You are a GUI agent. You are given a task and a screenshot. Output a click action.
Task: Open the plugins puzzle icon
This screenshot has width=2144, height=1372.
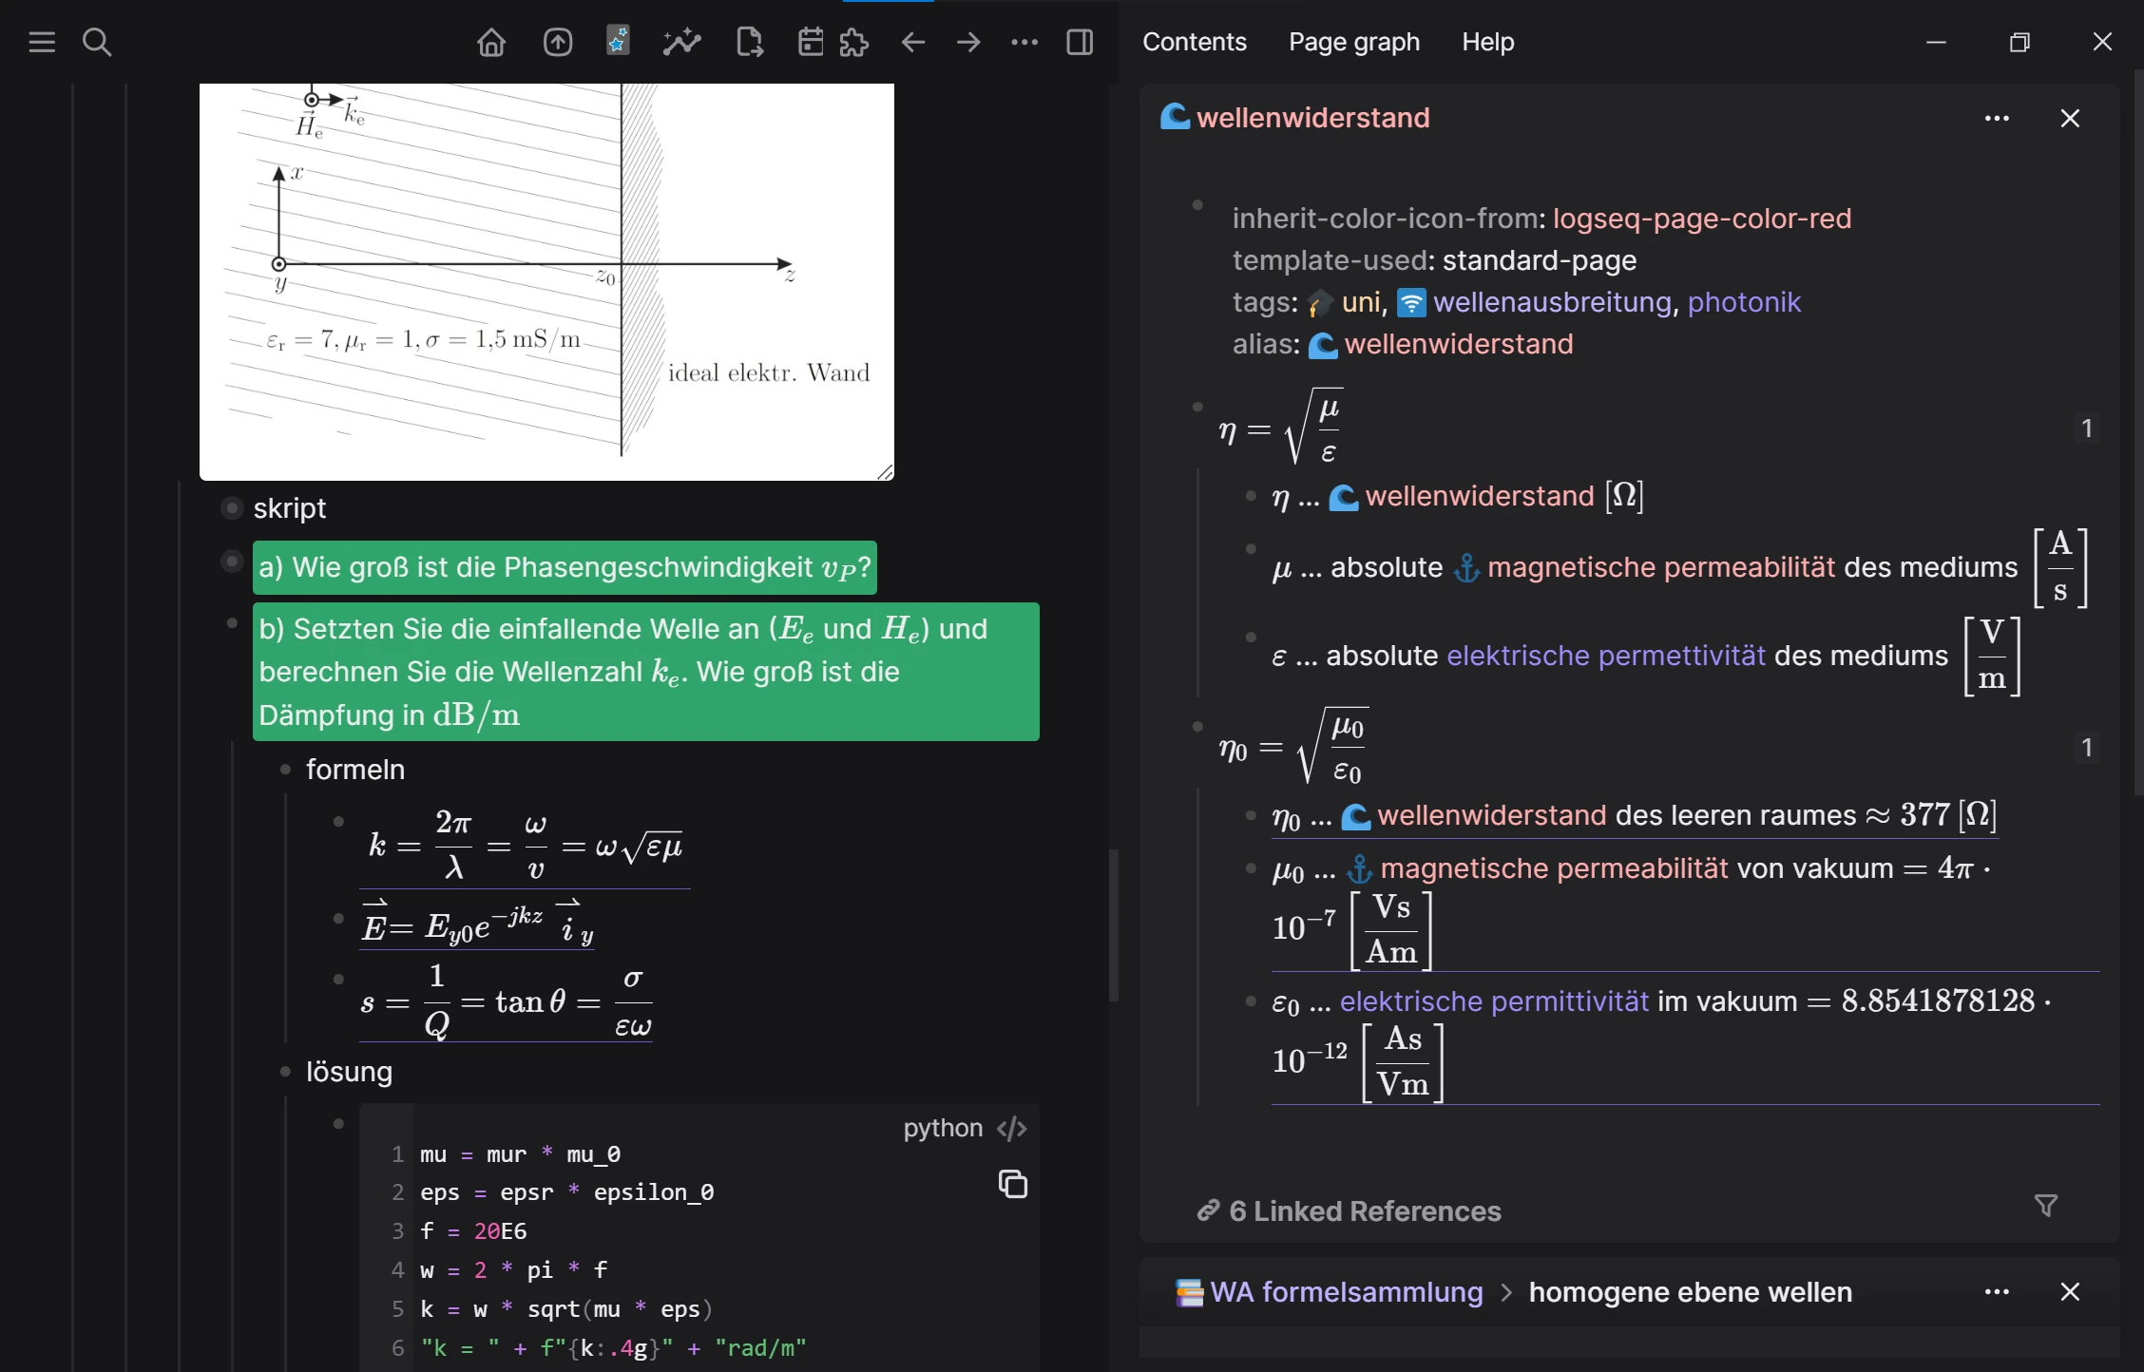854,42
